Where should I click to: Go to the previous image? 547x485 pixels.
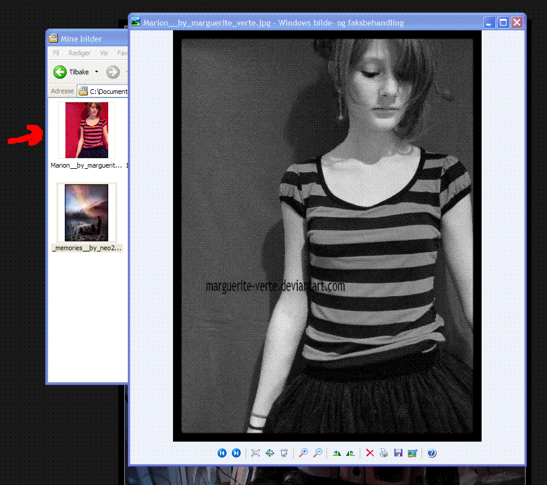[x=222, y=453]
